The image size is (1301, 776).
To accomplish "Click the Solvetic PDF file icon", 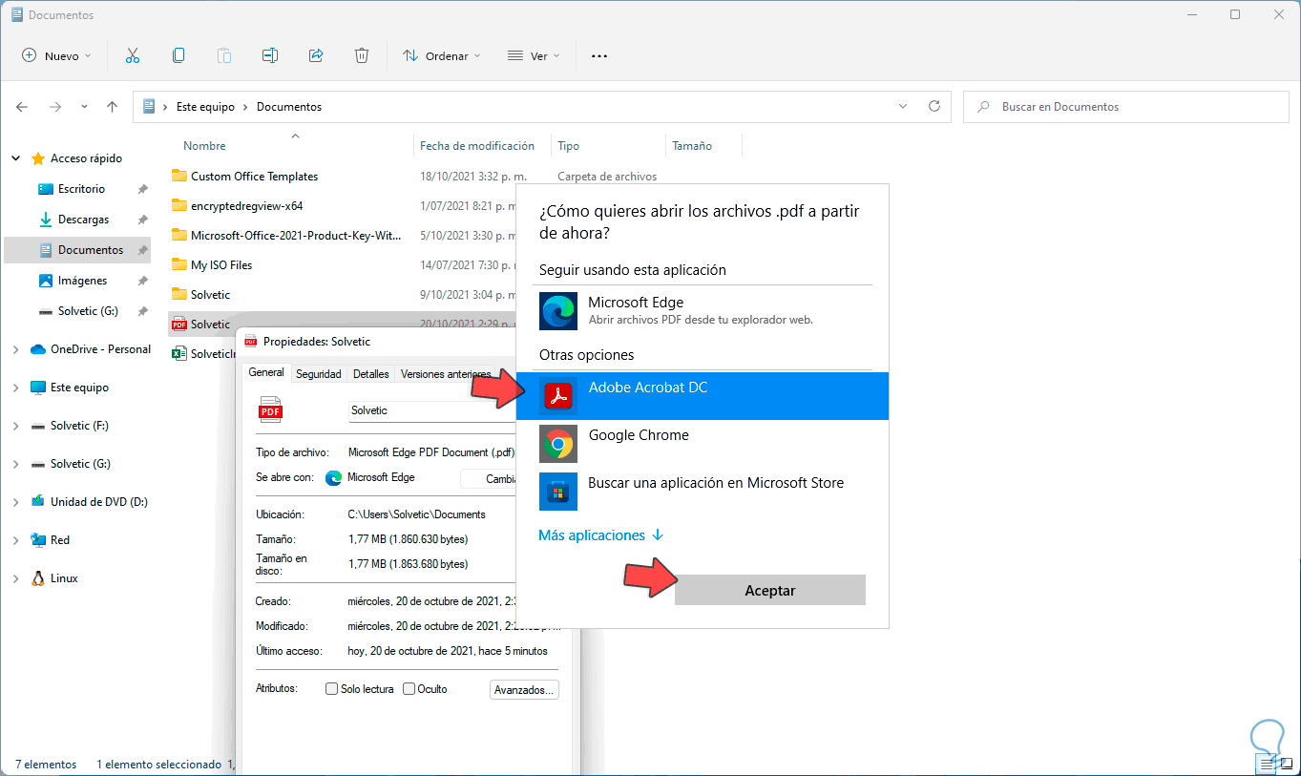I will (178, 325).
